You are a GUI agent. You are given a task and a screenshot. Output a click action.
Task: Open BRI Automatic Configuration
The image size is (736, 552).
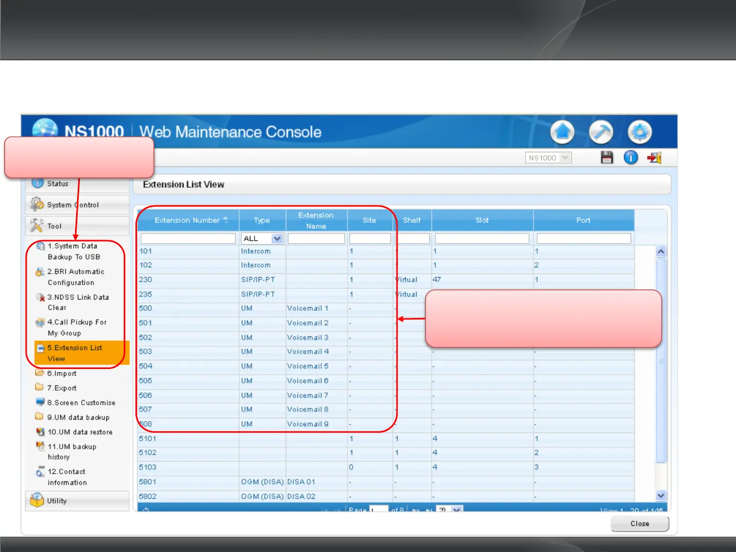pos(76,277)
